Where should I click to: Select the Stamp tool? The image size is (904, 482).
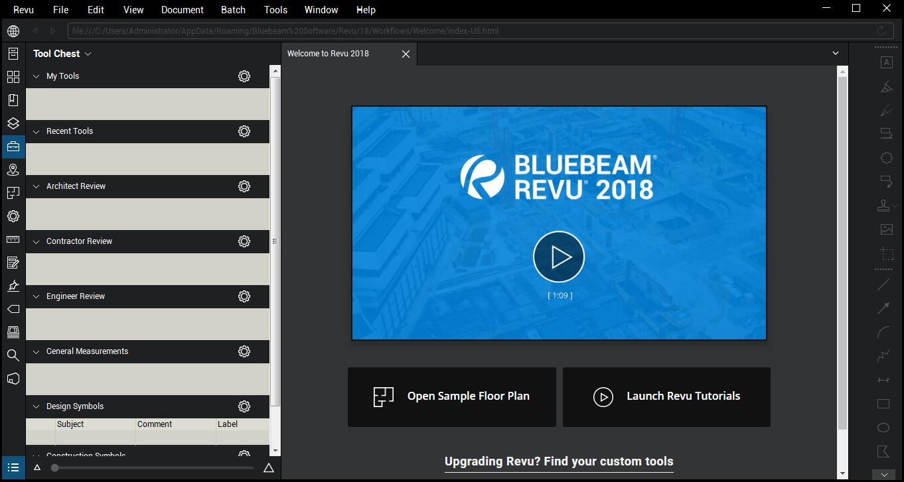(883, 206)
